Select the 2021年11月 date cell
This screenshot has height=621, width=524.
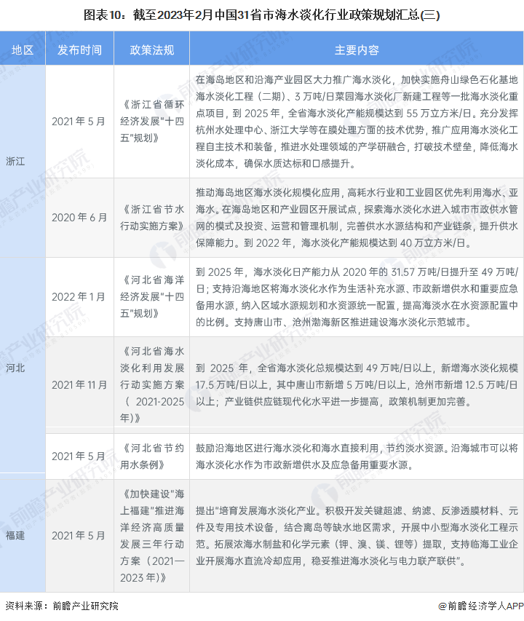(x=79, y=384)
